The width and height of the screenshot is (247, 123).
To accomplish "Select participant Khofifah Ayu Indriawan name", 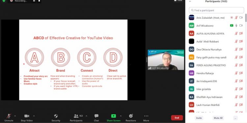I will [x=209, y=97].
